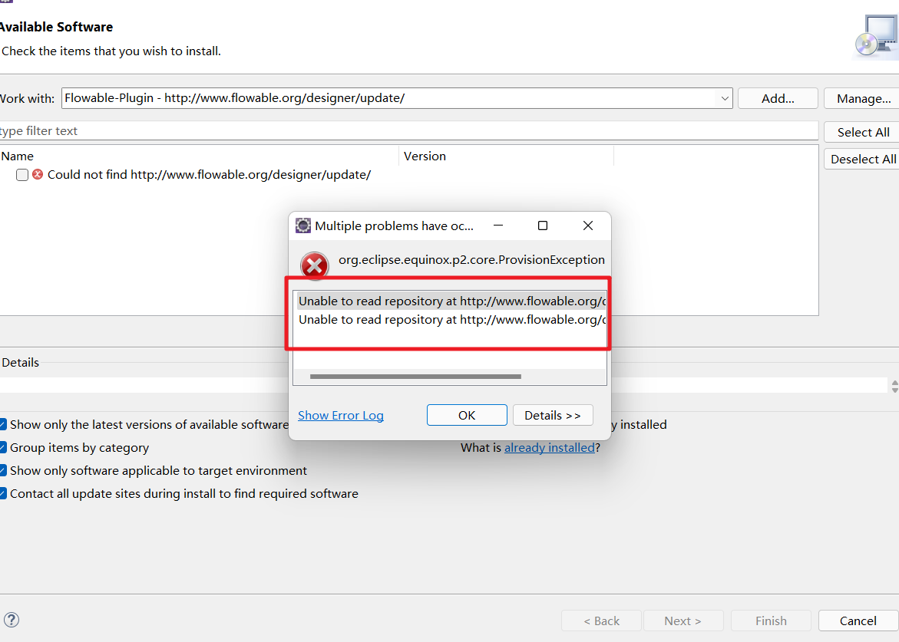Uncheck Group items by category
The width and height of the screenshot is (899, 642).
2,447
